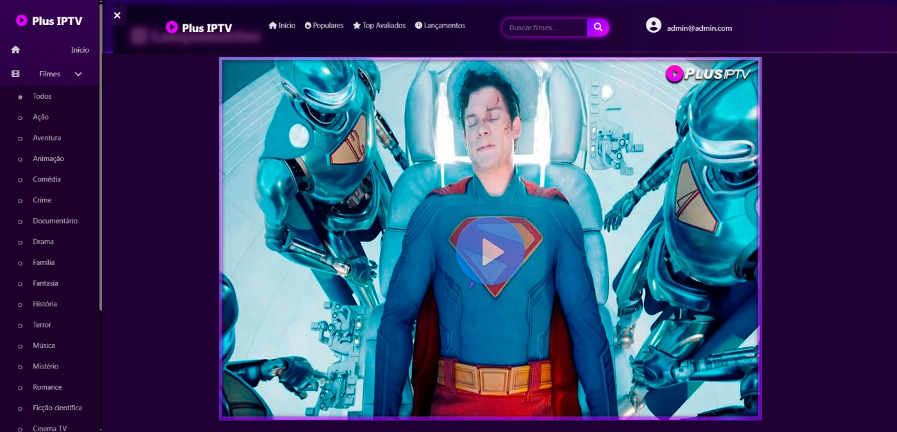Close the sidebar with the X button
The height and width of the screenshot is (432, 897).
[x=117, y=15]
